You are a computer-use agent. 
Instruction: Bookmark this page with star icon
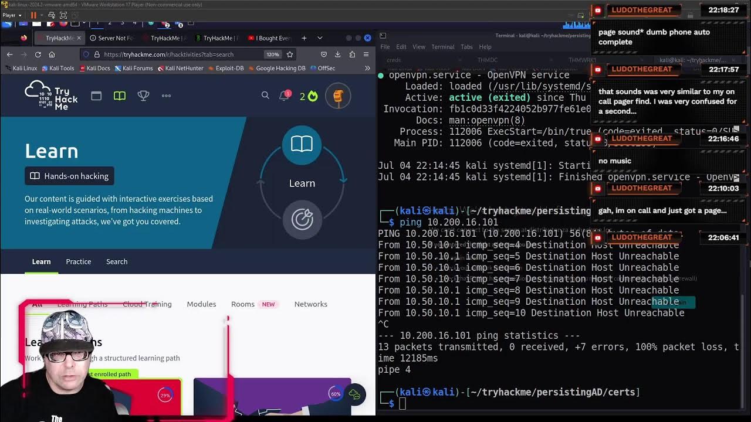pyautogui.click(x=289, y=54)
